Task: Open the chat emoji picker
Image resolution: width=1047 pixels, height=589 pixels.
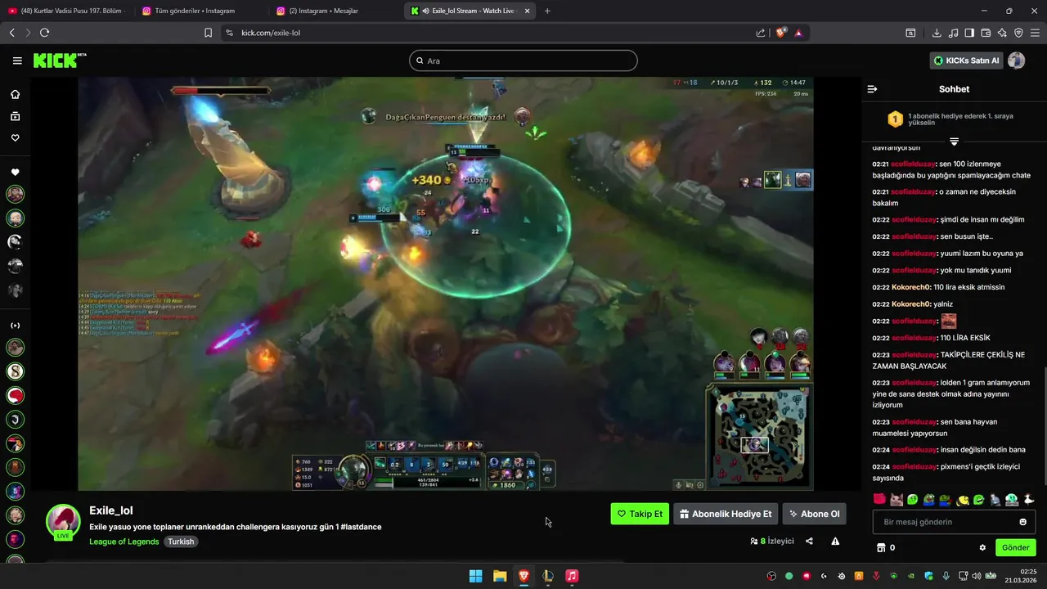Action: (x=1022, y=522)
